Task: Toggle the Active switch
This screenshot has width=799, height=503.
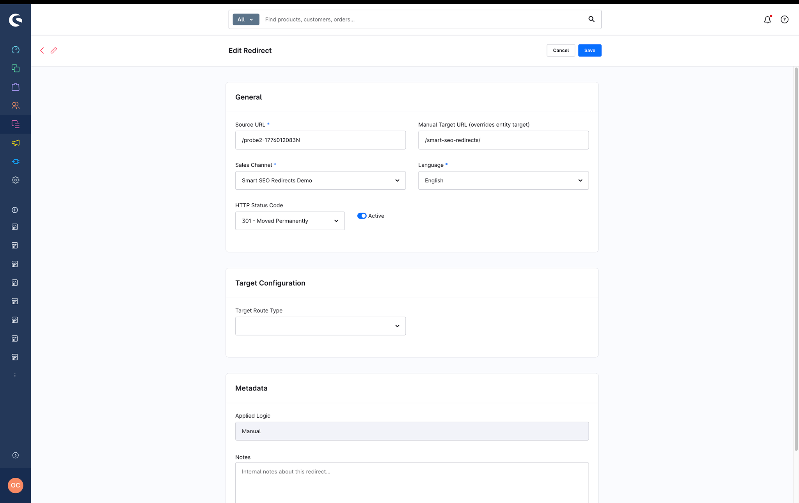Action: point(362,216)
